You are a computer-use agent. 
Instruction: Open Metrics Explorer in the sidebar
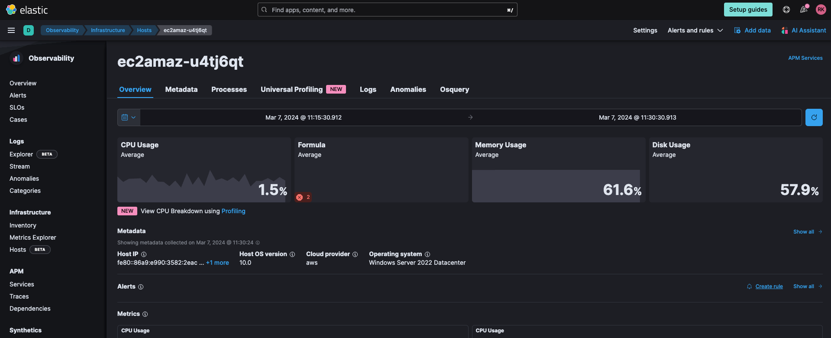pyautogui.click(x=33, y=237)
